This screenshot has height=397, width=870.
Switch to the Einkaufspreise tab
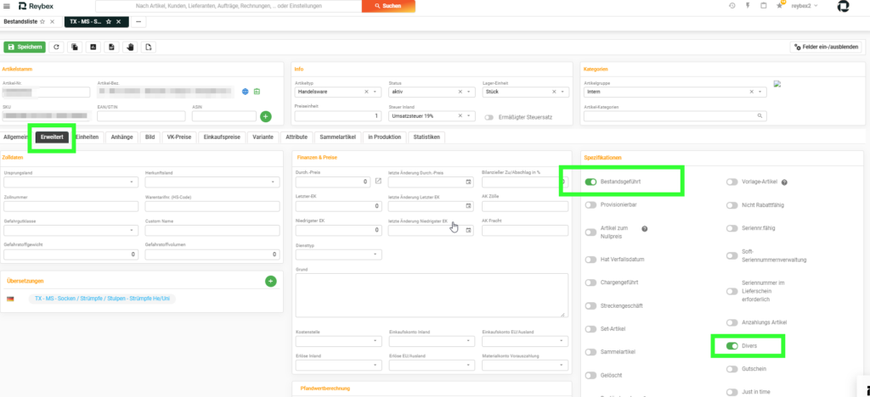point(222,137)
